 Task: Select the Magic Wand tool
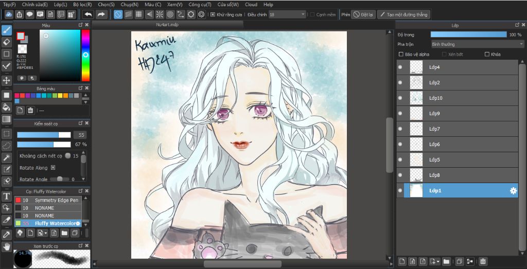6,157
